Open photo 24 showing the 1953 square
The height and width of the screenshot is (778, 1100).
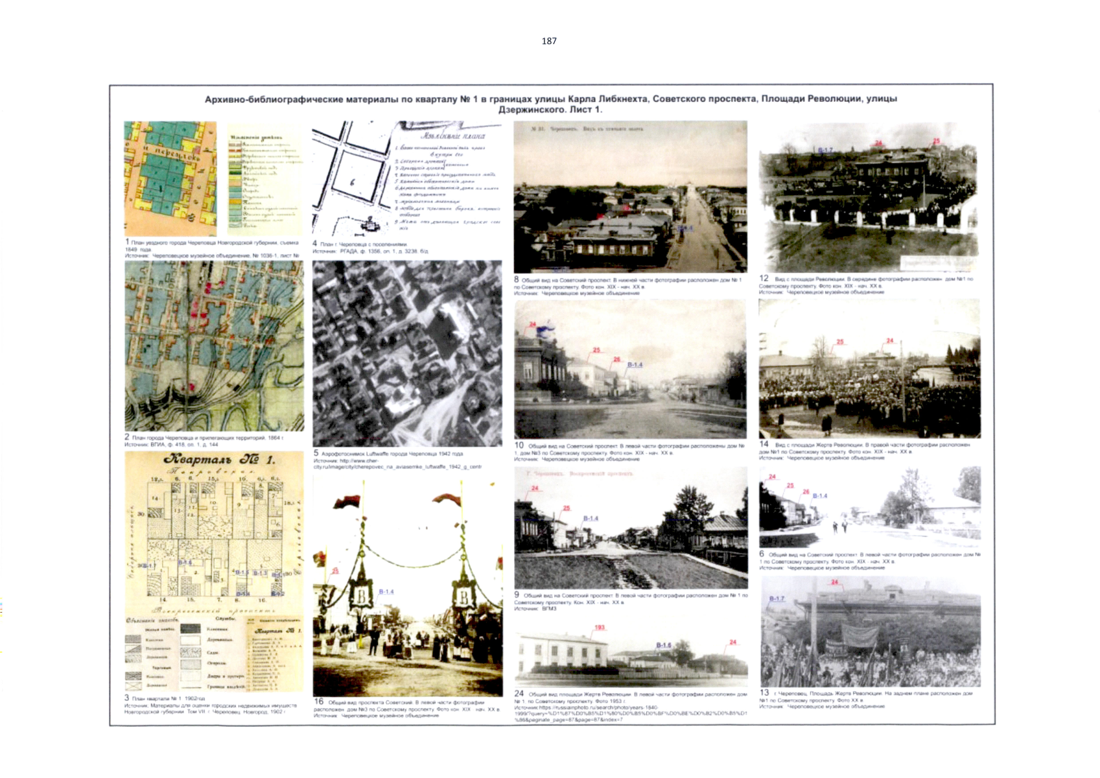[x=630, y=655]
